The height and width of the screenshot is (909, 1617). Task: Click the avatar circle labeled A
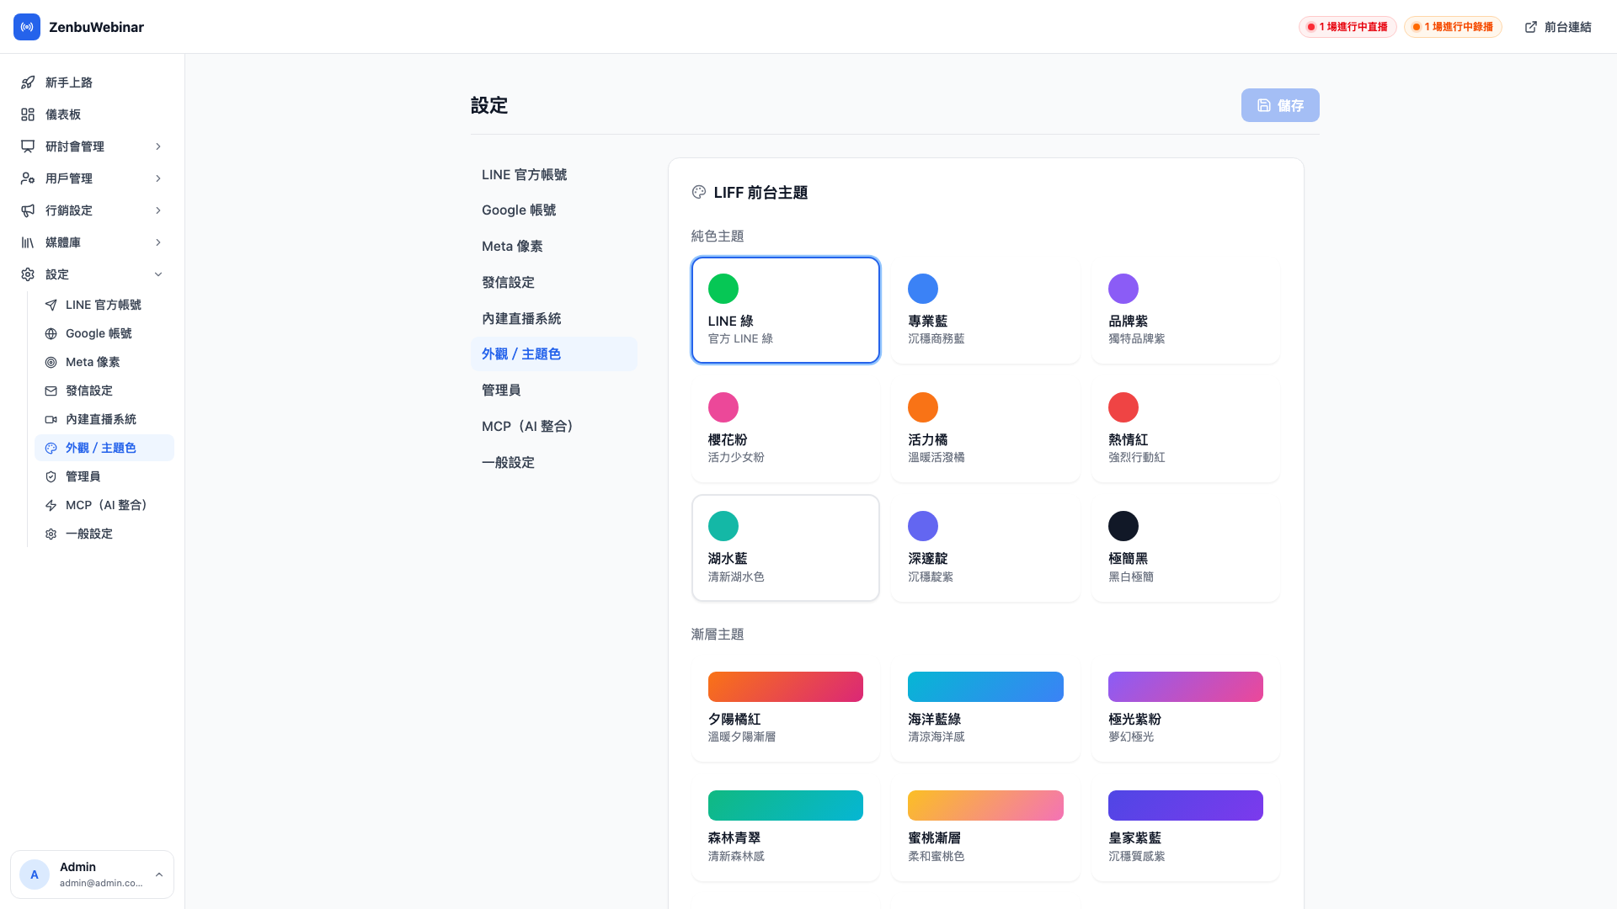point(35,874)
